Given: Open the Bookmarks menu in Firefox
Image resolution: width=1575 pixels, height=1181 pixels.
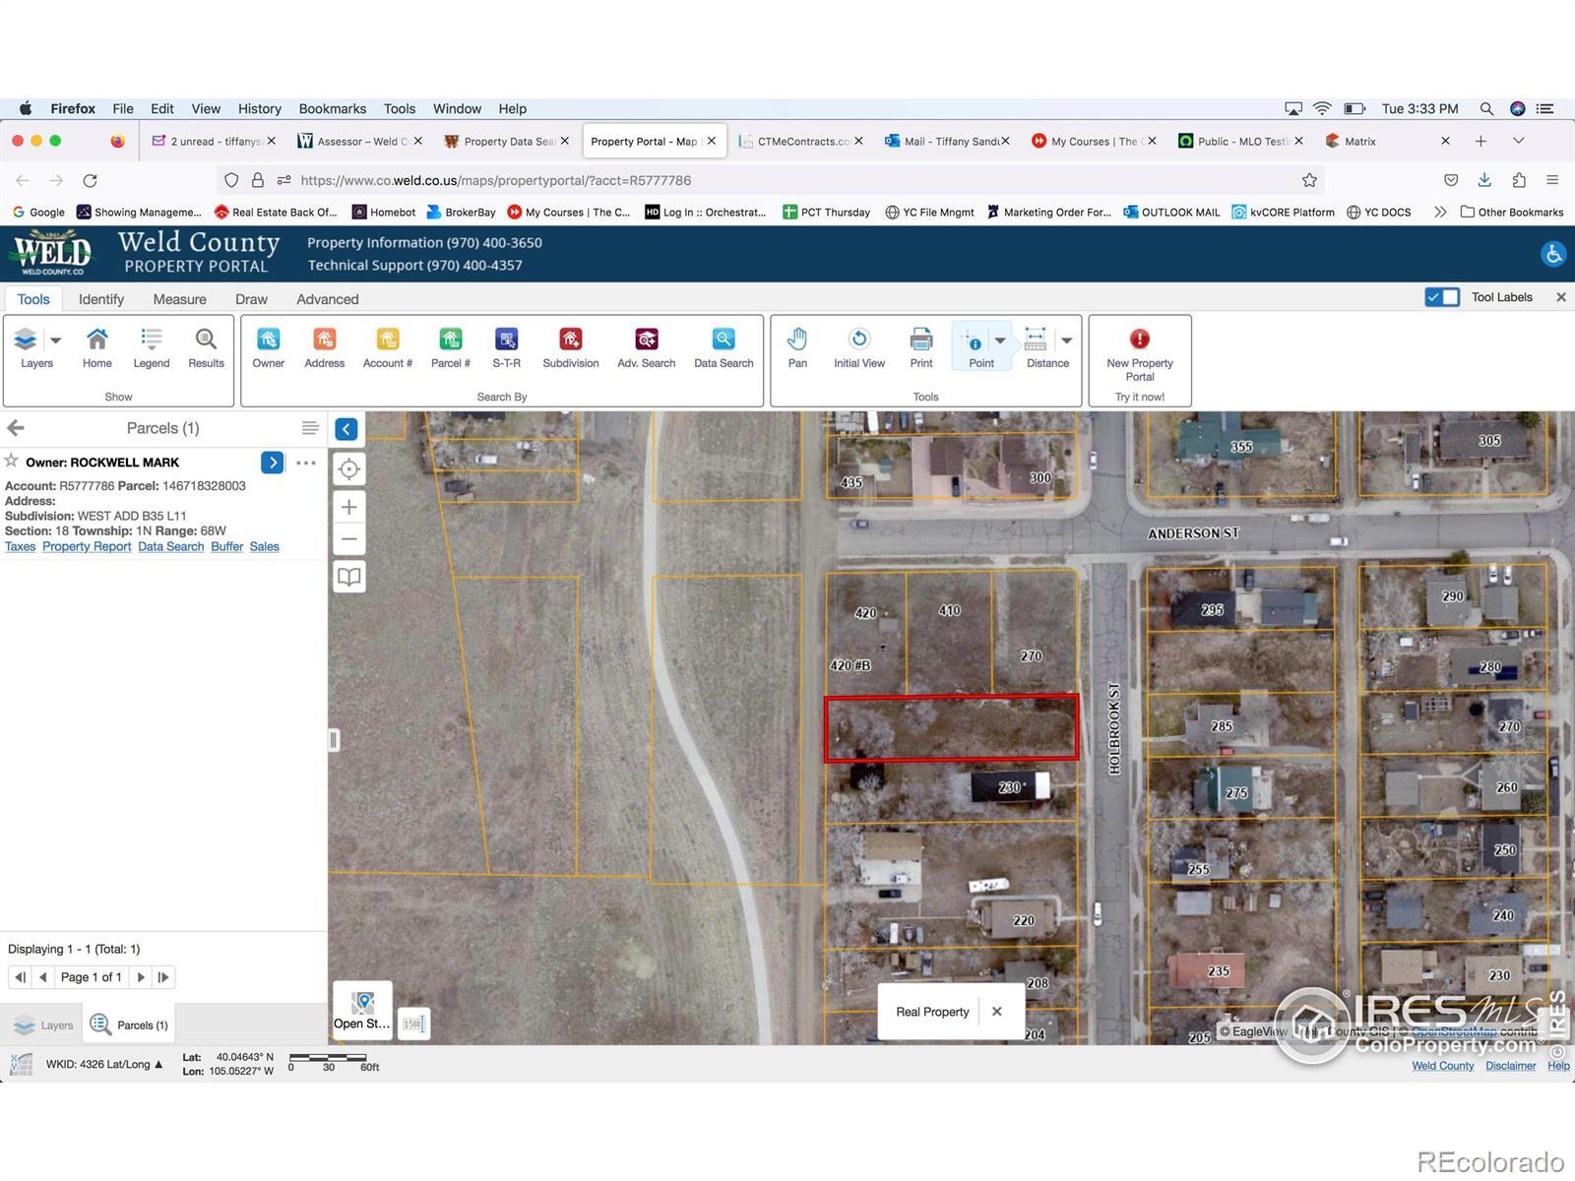Looking at the screenshot, I should (332, 108).
